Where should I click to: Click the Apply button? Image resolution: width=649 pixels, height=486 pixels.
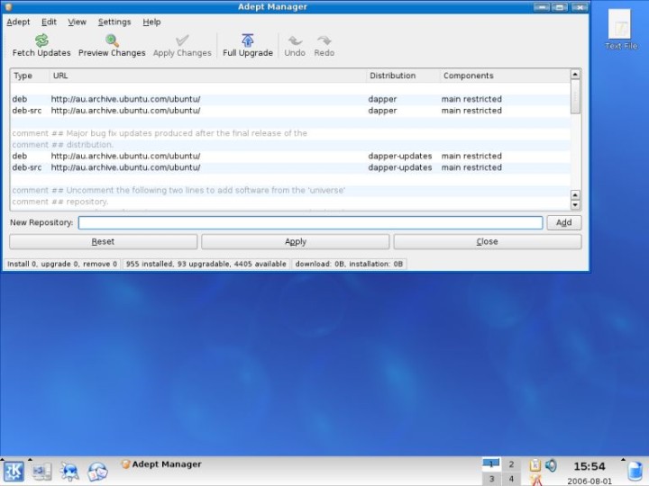[295, 241]
